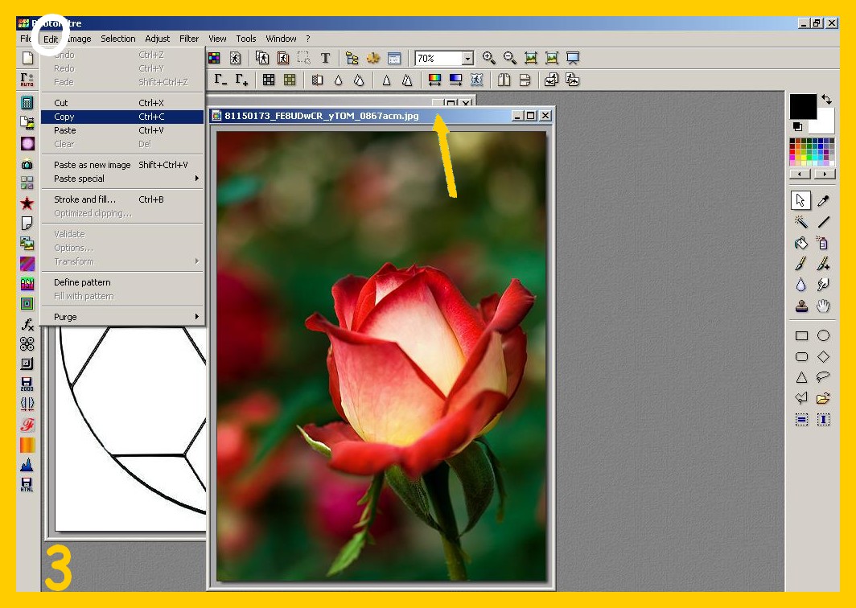Viewport: 856px width, 608px height.
Task: Select the Paint Bucket fill tool
Action: tap(801, 243)
